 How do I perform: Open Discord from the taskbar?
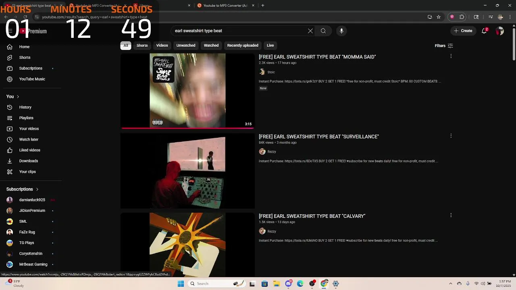(288, 284)
